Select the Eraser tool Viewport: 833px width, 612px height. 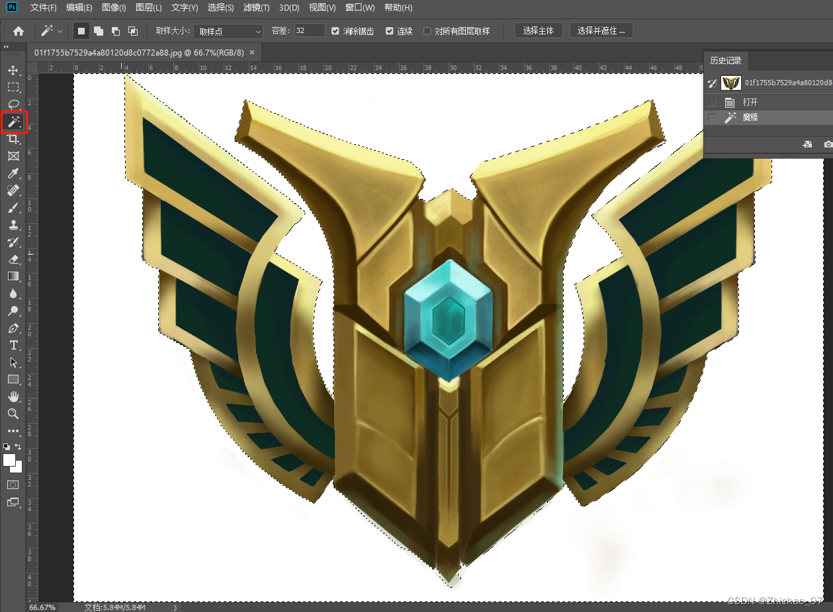click(x=13, y=259)
